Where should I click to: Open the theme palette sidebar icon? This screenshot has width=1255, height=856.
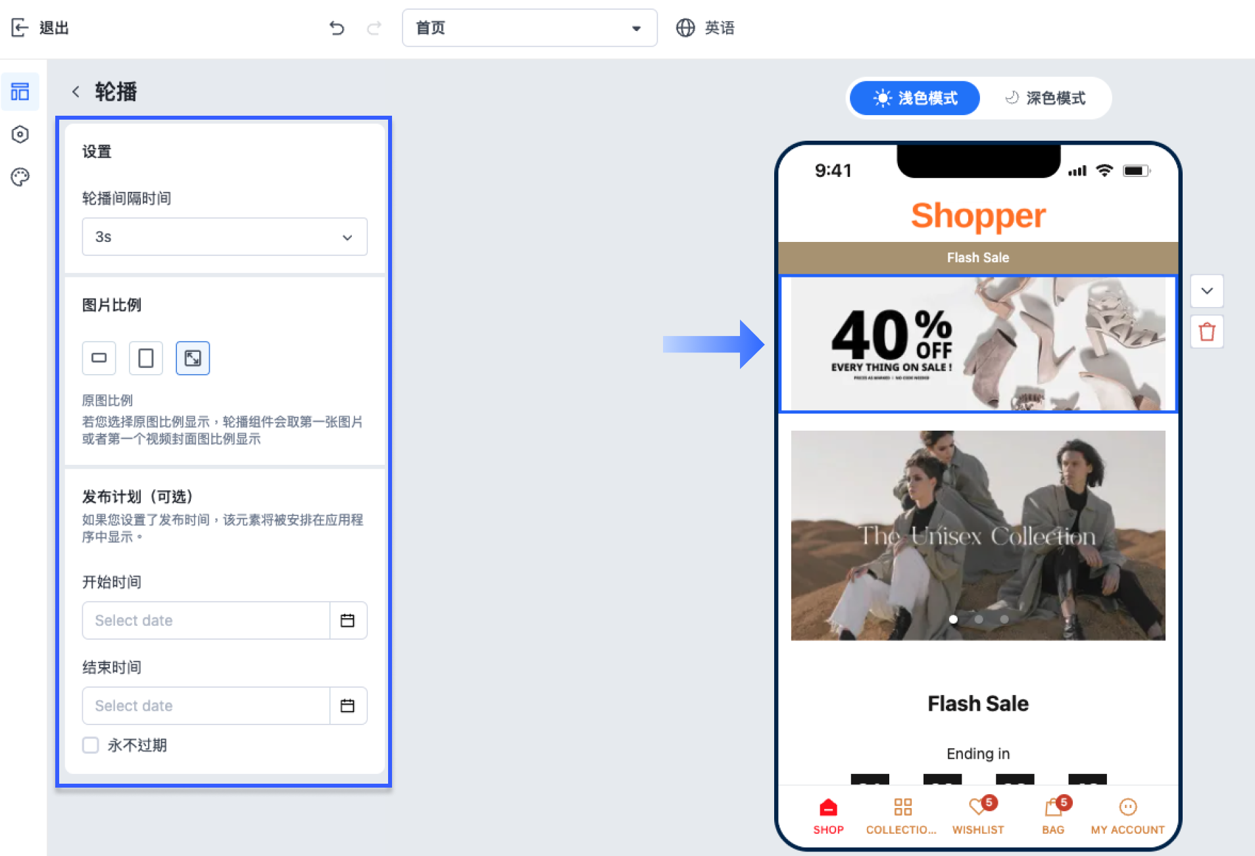(20, 177)
